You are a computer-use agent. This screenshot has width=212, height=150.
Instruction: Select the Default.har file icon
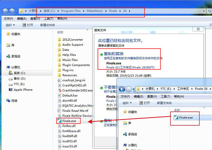pos(59,95)
